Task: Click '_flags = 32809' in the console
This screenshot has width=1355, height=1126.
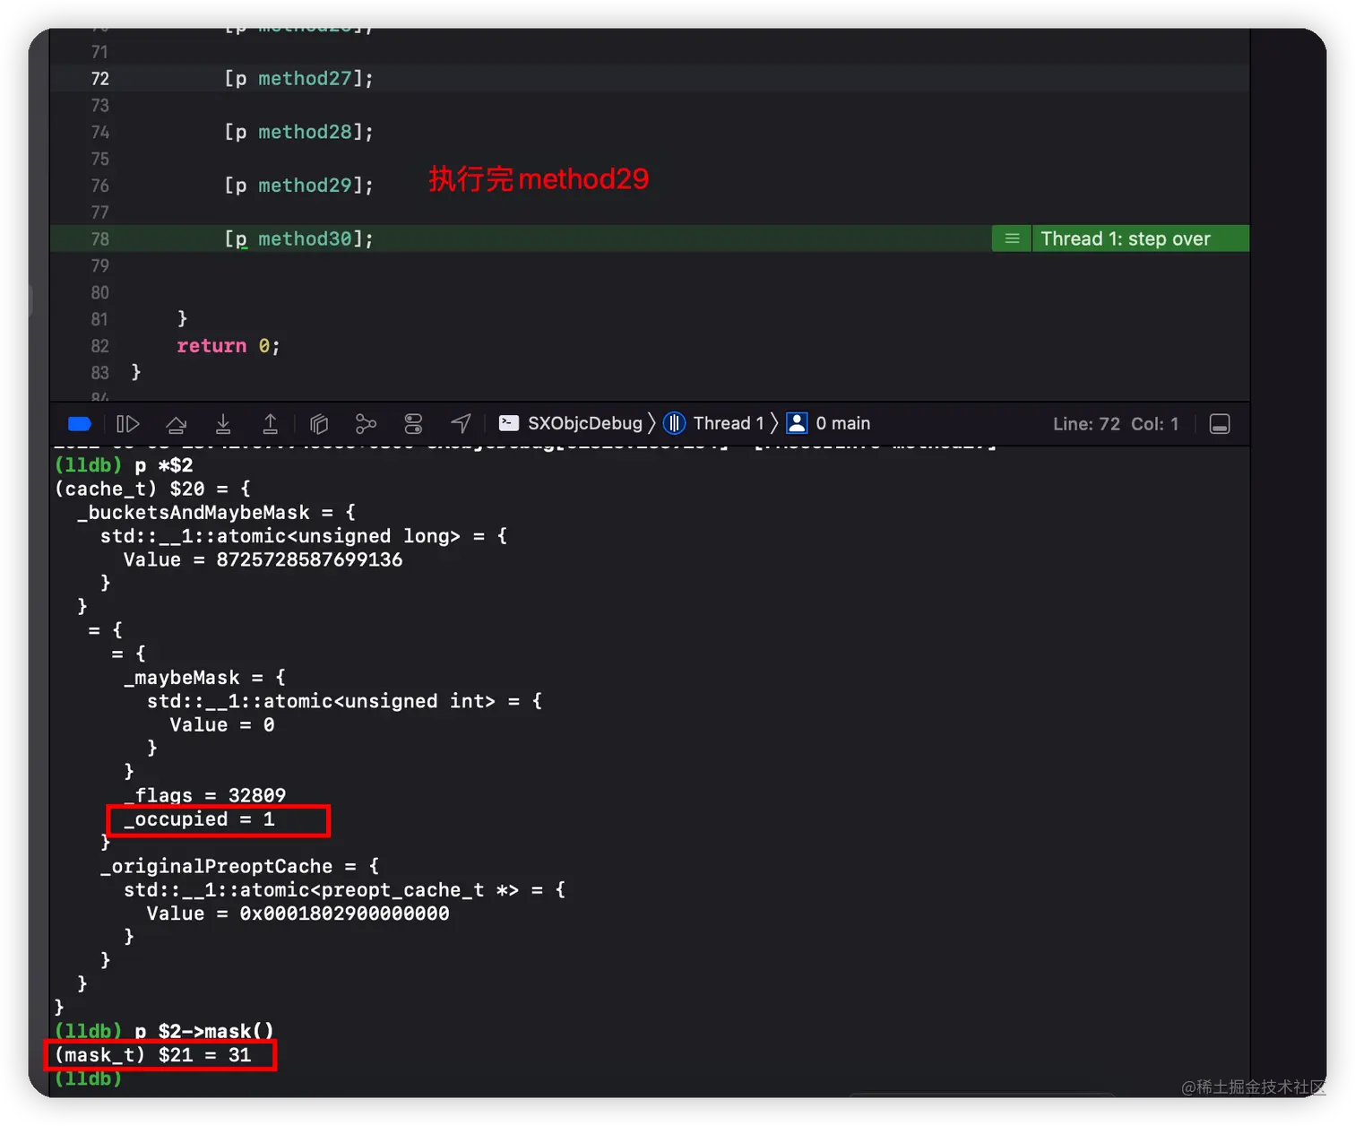Action: tap(205, 795)
